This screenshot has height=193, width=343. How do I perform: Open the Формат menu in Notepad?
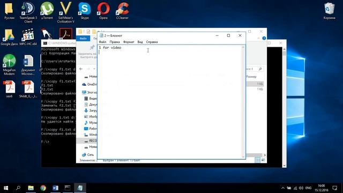point(129,42)
